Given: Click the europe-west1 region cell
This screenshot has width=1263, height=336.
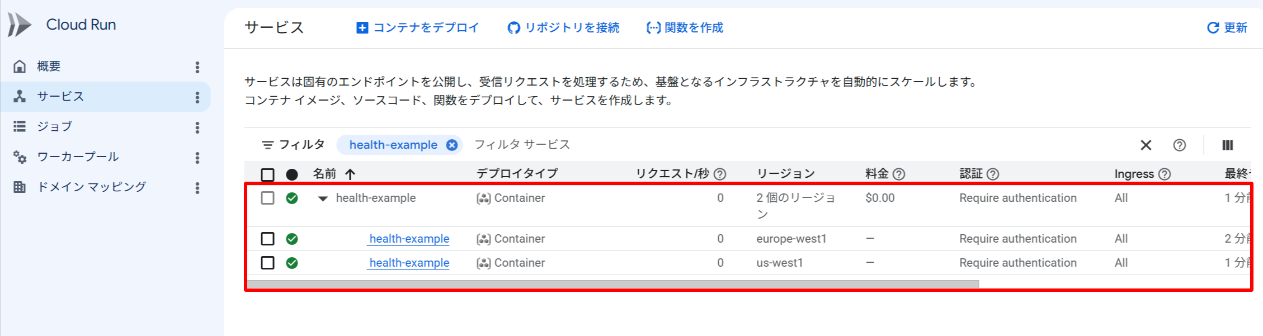Looking at the screenshot, I should point(791,239).
